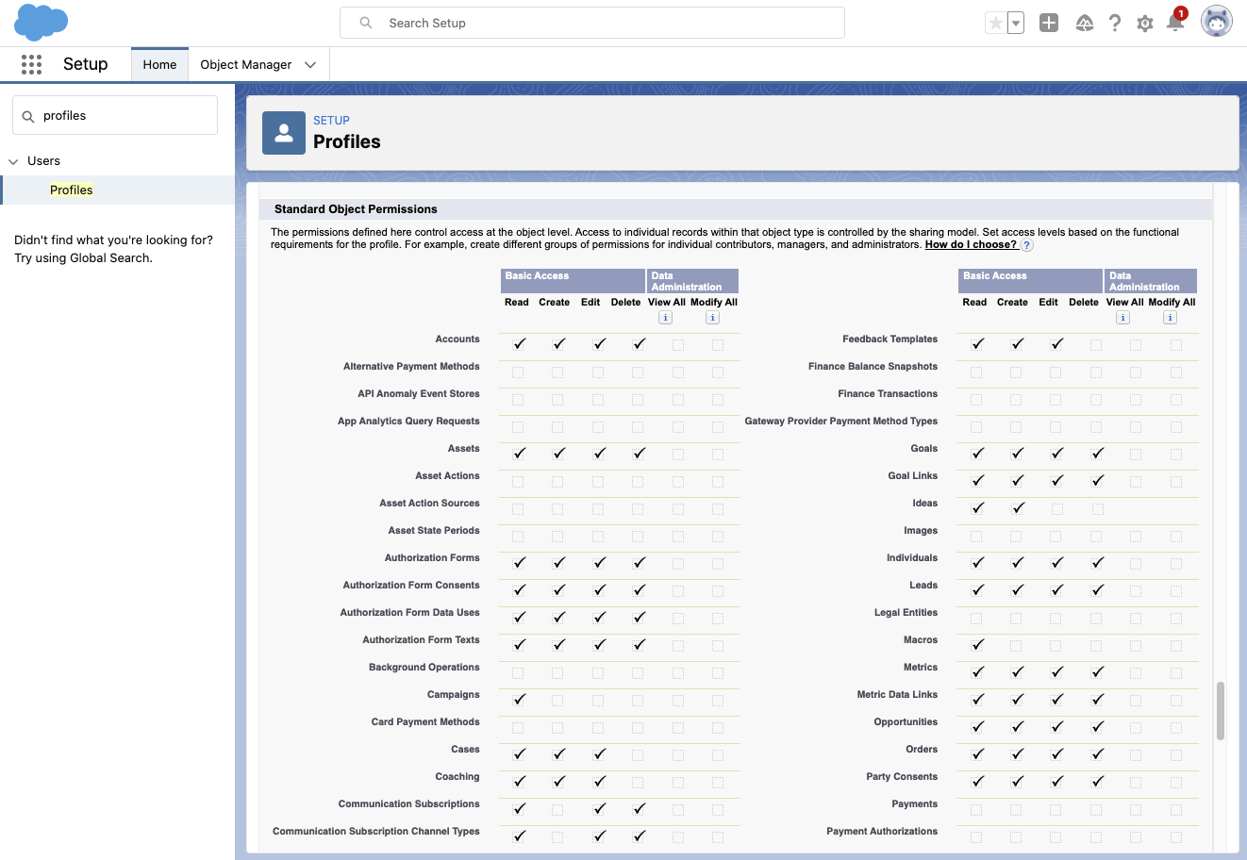Switch to the Home tab

(x=159, y=65)
